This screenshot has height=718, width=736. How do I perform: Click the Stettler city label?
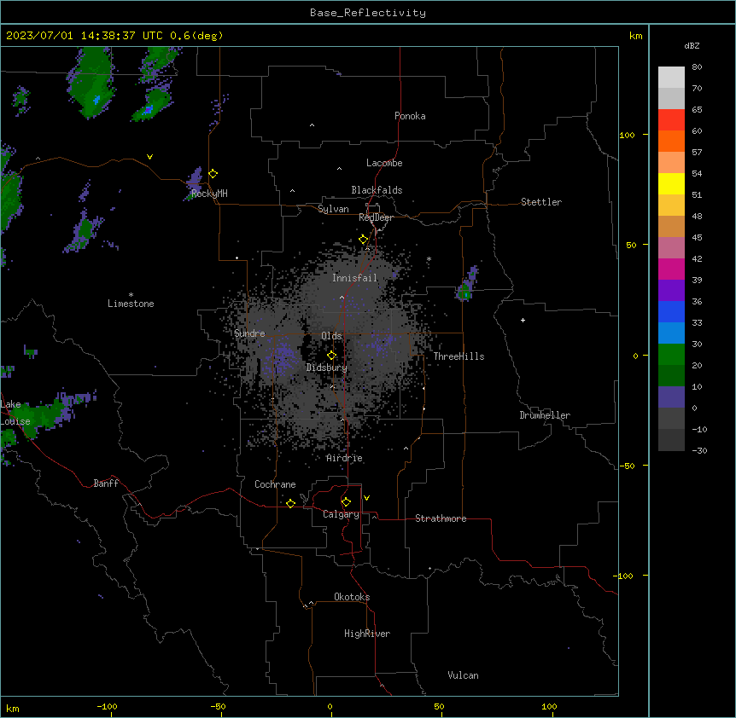pyautogui.click(x=541, y=202)
